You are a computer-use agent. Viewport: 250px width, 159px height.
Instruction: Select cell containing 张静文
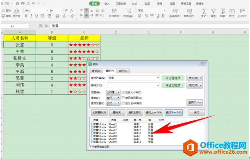pos(20,58)
